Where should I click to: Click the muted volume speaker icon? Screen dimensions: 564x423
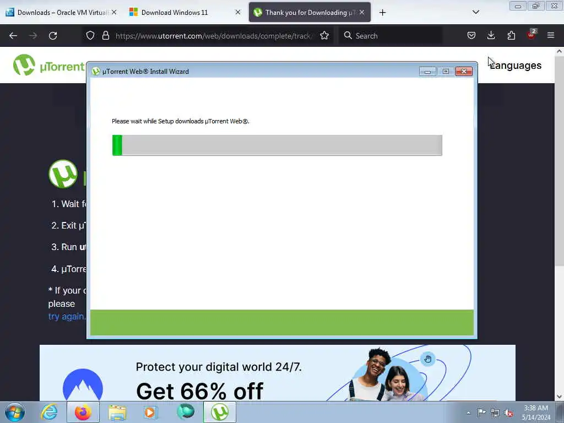pyautogui.click(x=508, y=413)
